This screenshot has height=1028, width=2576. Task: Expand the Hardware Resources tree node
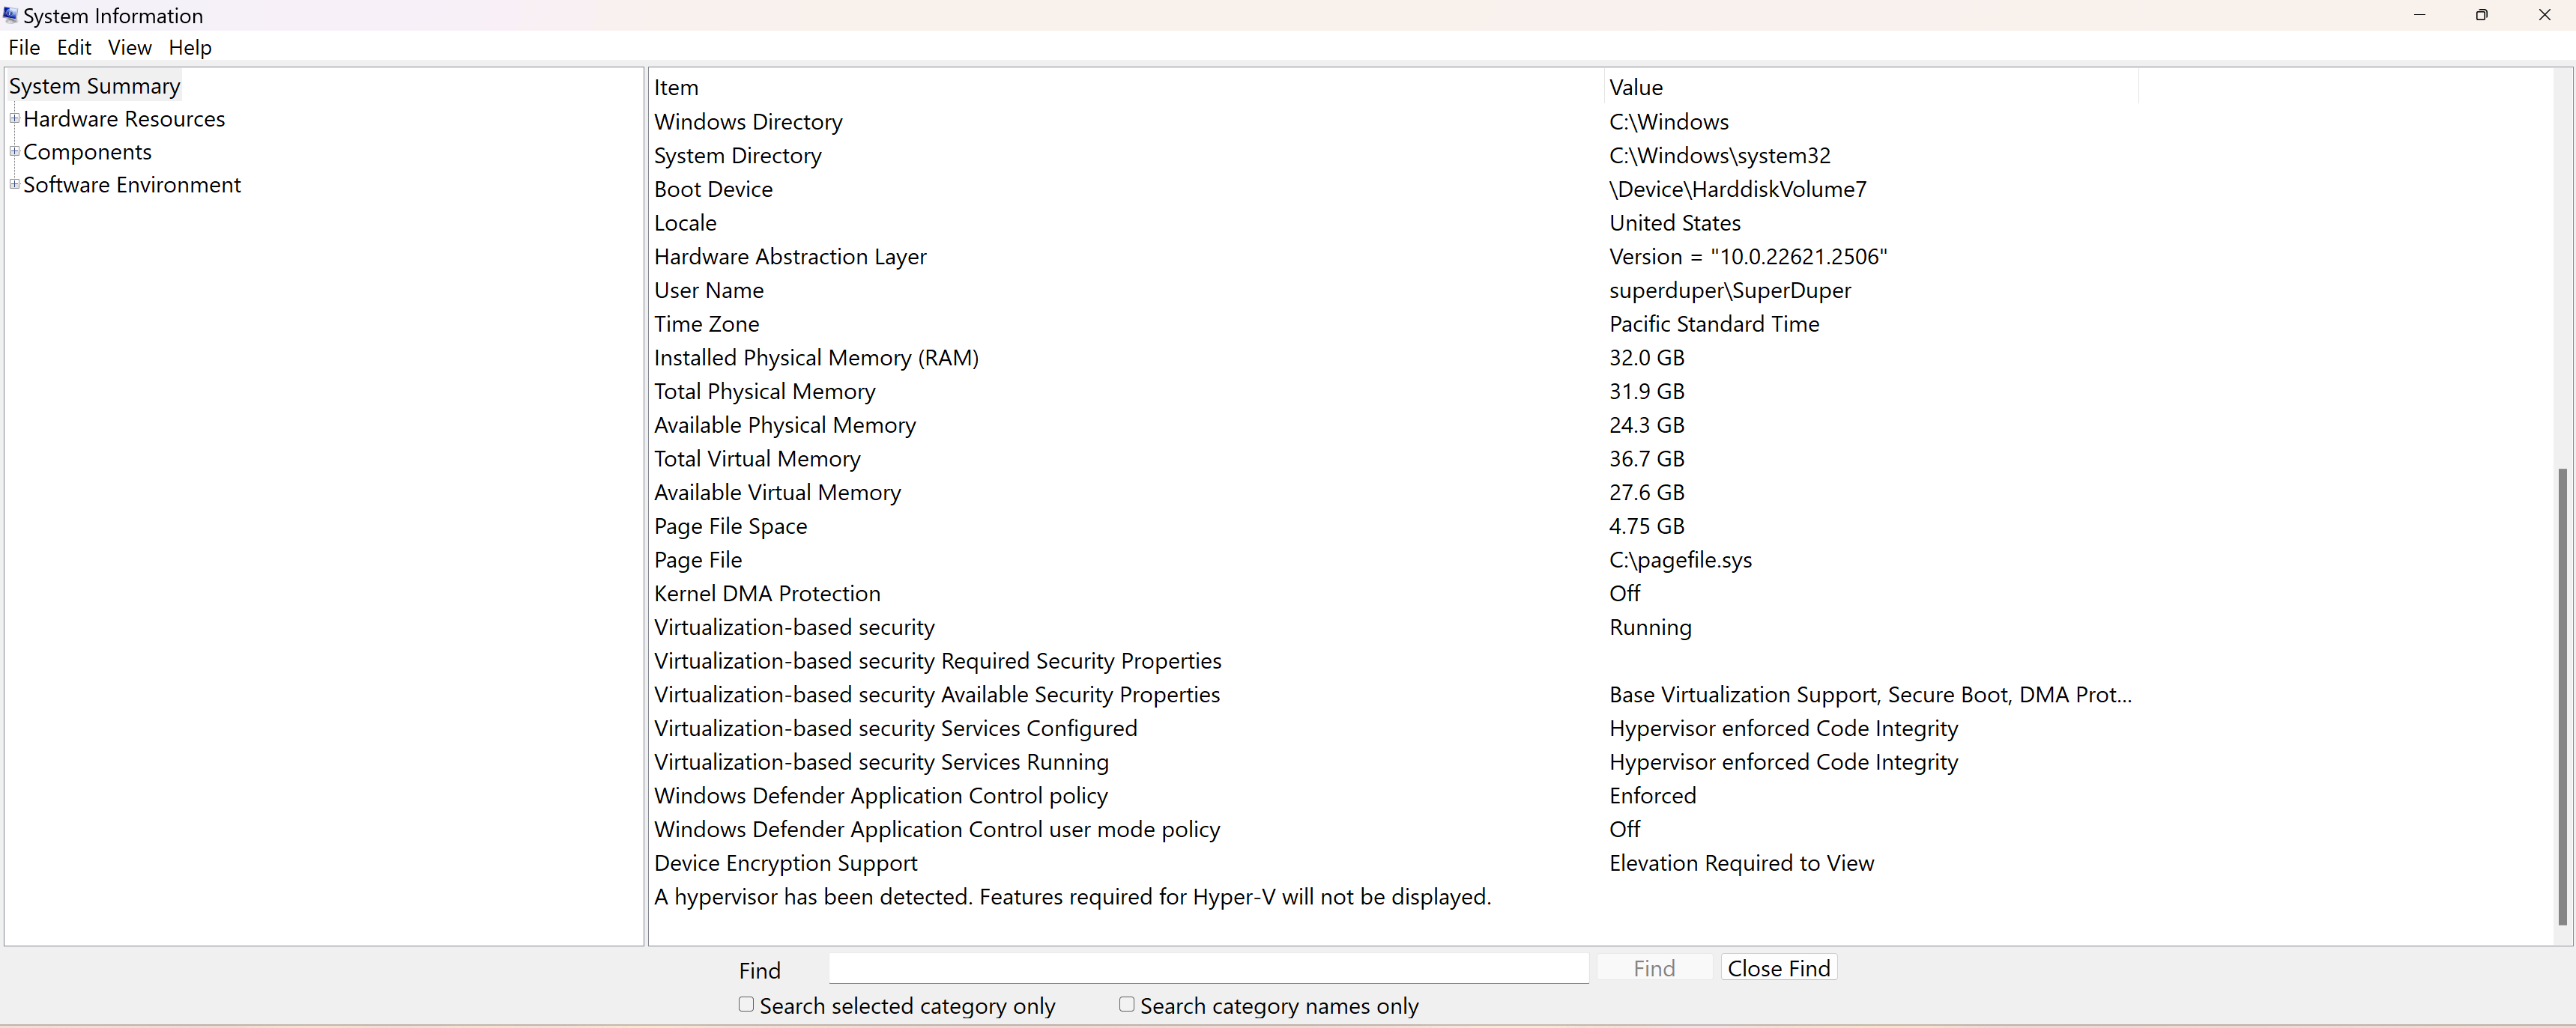[15, 119]
